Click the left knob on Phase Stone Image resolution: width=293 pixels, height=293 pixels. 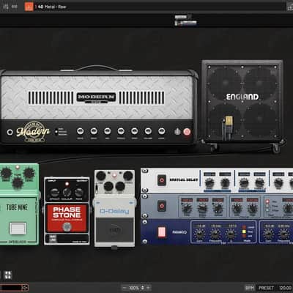[x=54, y=193]
